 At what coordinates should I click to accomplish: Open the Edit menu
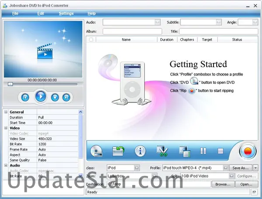[x=41, y=14]
